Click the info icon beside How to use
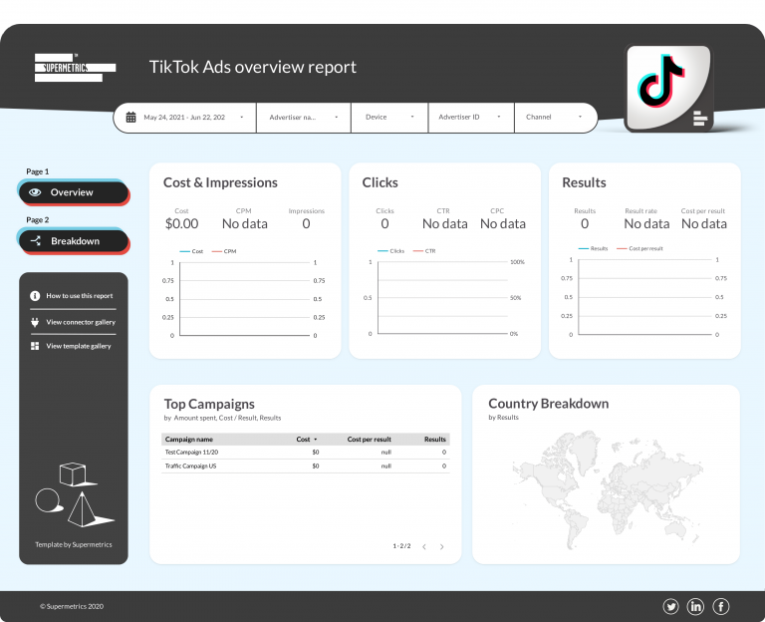Image resolution: width=765 pixels, height=622 pixels. [x=35, y=296]
